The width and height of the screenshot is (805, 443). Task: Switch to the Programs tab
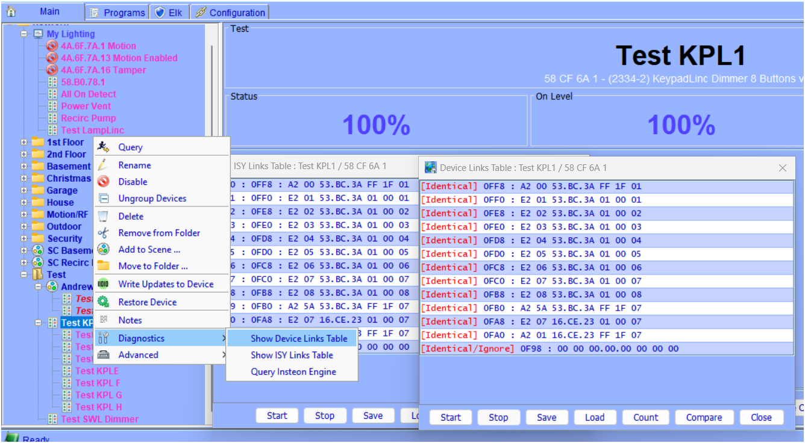click(117, 13)
